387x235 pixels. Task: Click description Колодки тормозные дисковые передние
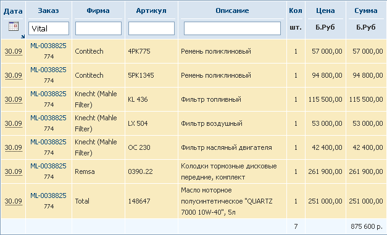click(x=229, y=171)
